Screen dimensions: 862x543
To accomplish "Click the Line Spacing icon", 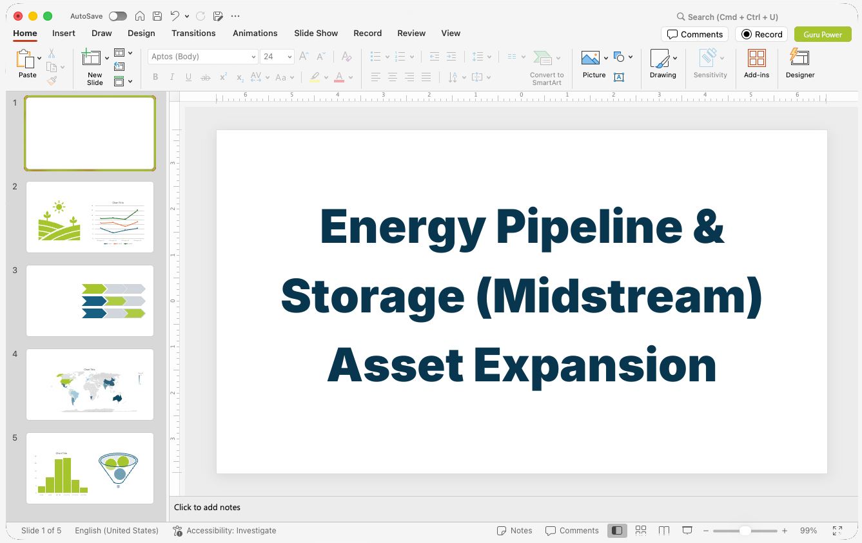I will [478, 57].
